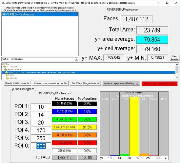Click the green 43,448 (2.9%) faces swatch
181x164 pixels.
coord(64,119)
